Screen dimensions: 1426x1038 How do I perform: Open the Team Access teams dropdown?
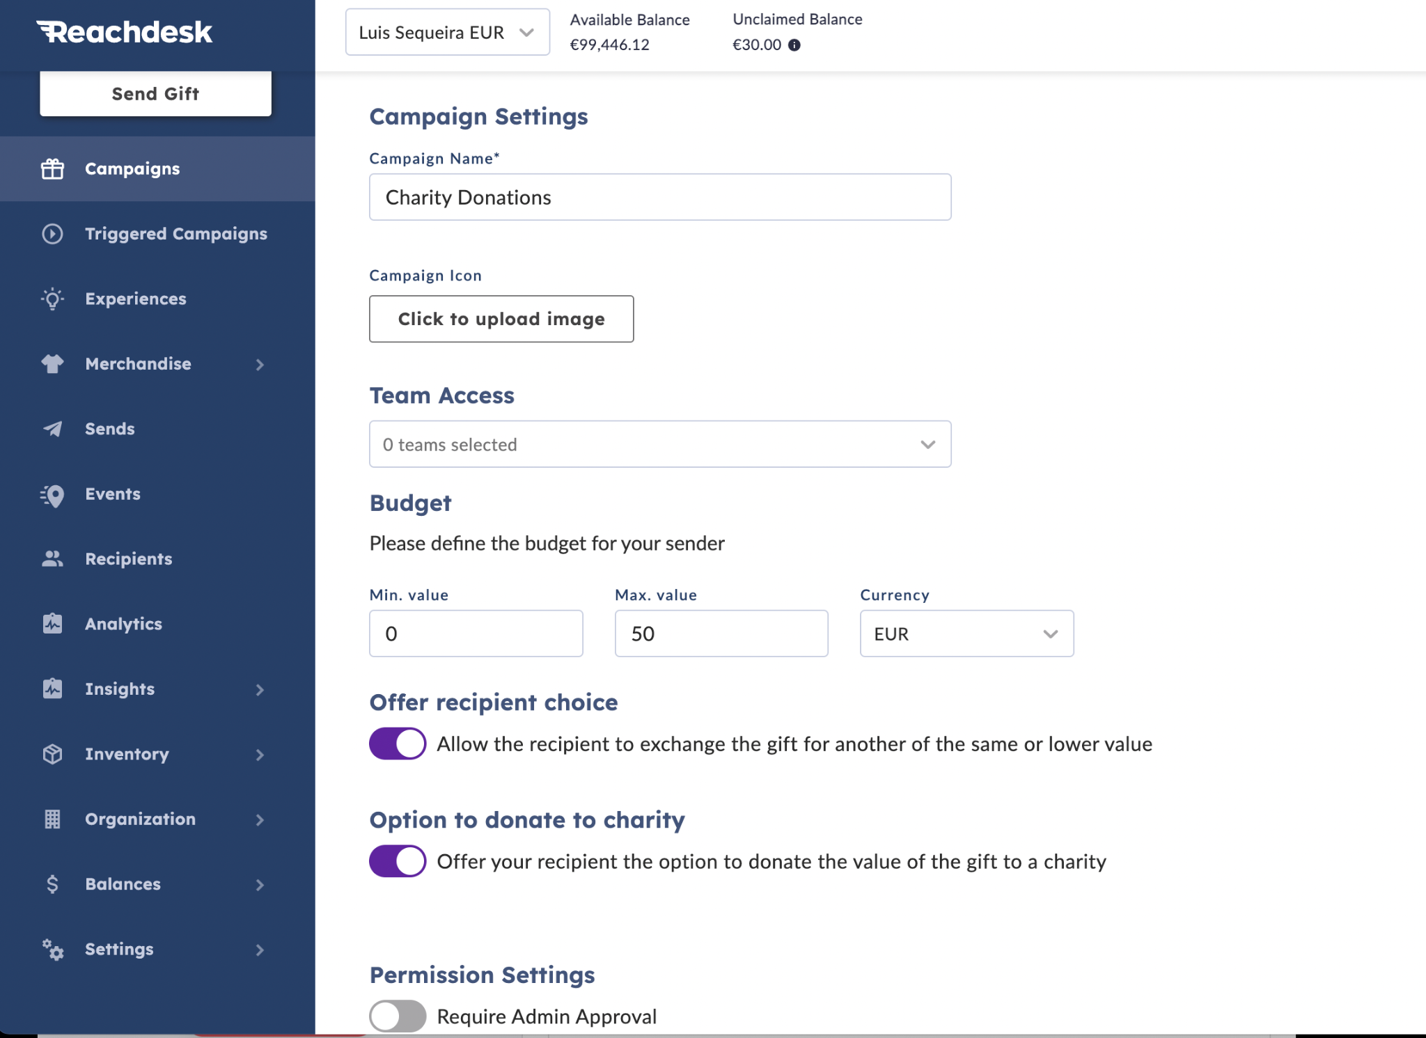(660, 444)
